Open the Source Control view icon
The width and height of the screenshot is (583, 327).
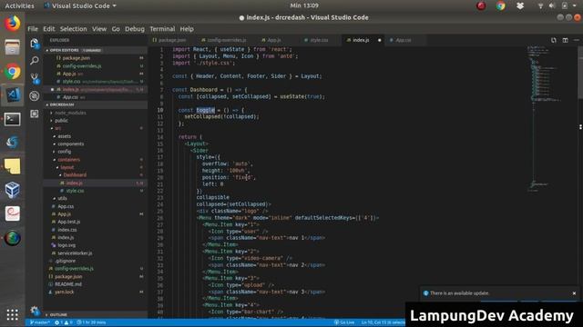click(35, 78)
